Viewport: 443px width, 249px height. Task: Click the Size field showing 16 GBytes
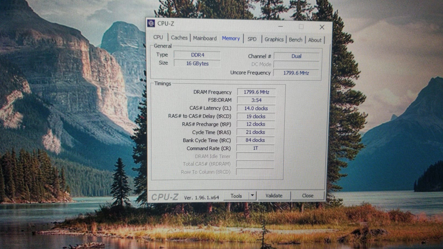tap(197, 63)
